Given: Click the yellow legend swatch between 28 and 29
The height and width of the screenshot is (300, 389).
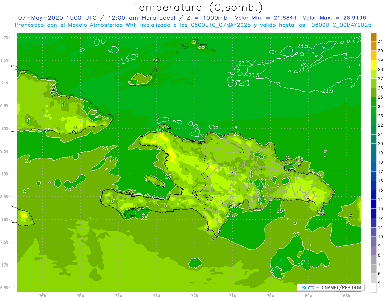Looking at the screenshot, I should (374, 65).
